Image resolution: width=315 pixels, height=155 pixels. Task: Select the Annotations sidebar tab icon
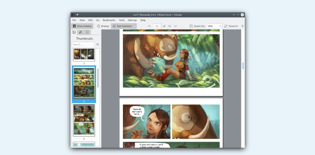coord(80,32)
